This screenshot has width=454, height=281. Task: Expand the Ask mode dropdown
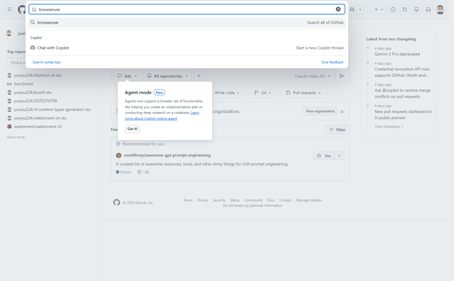pyautogui.click(x=127, y=76)
